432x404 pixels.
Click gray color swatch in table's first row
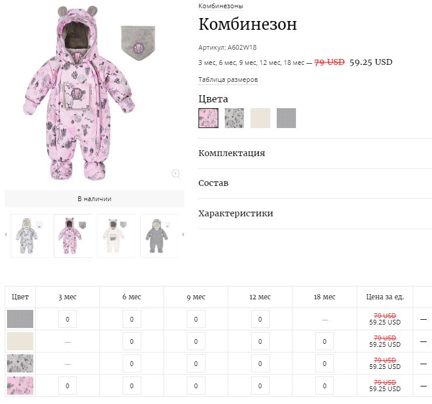point(20,319)
